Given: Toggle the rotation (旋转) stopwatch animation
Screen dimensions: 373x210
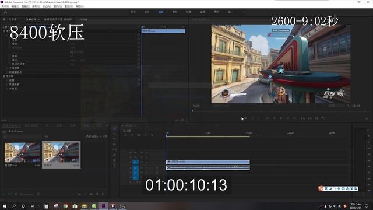Looking at the screenshot, I should [9, 56].
